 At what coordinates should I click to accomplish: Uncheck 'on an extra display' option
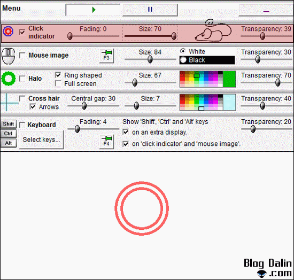[126, 132]
